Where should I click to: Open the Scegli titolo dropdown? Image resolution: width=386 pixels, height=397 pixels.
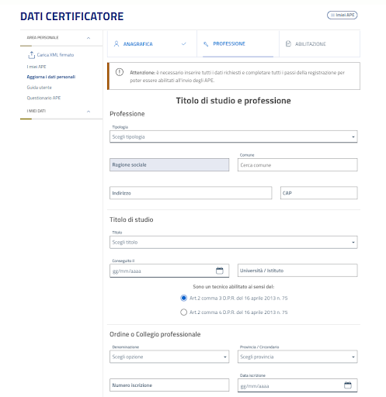[x=234, y=242]
